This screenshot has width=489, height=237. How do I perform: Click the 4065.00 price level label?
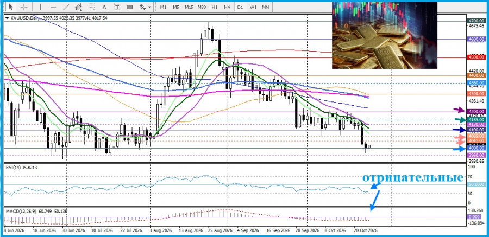476,137
